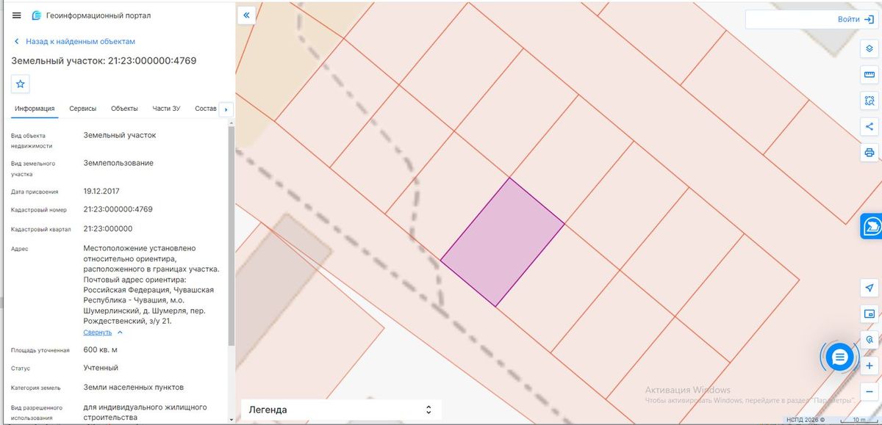Select the Объекты tab
882x425 pixels.
click(x=124, y=109)
